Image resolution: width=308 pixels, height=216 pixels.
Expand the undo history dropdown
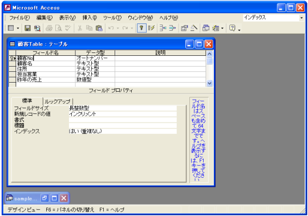pos(118,28)
